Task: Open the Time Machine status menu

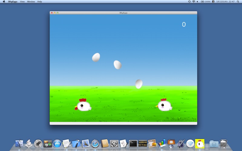Action: click(189, 2)
